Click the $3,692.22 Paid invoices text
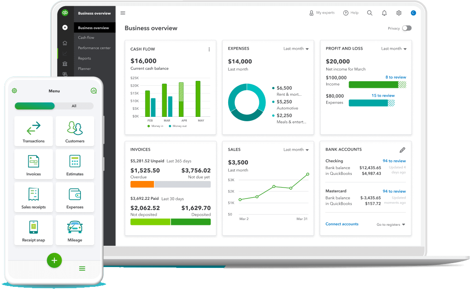The height and width of the screenshot is (289, 470). (x=145, y=199)
